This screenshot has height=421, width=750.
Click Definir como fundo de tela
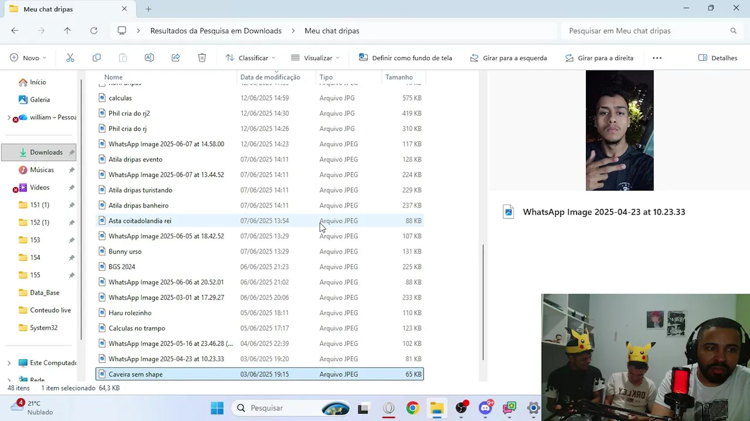point(405,58)
